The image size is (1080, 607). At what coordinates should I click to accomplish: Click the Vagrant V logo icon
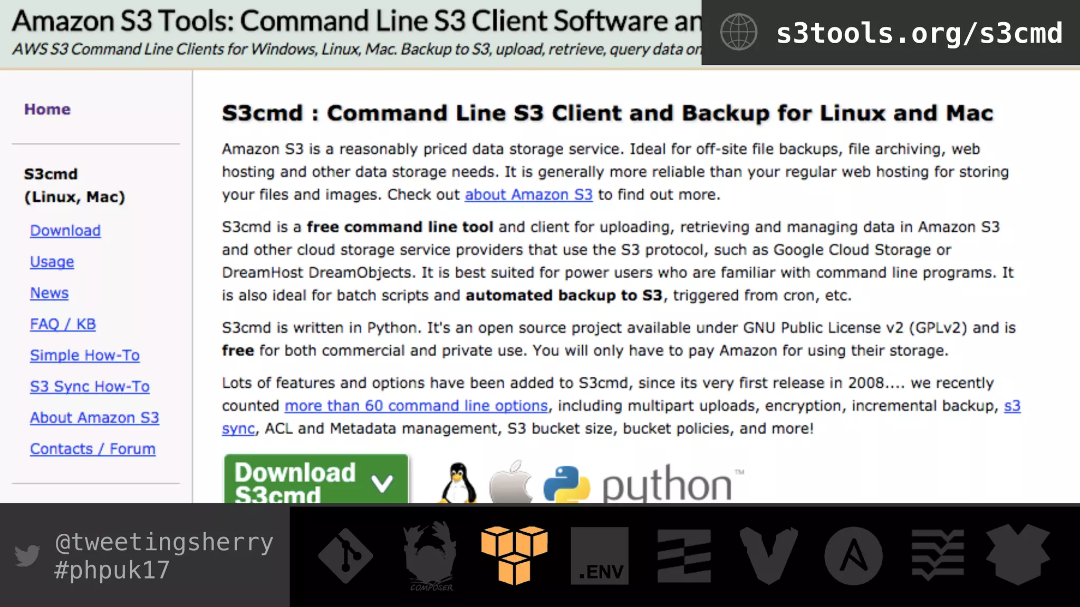coord(768,555)
